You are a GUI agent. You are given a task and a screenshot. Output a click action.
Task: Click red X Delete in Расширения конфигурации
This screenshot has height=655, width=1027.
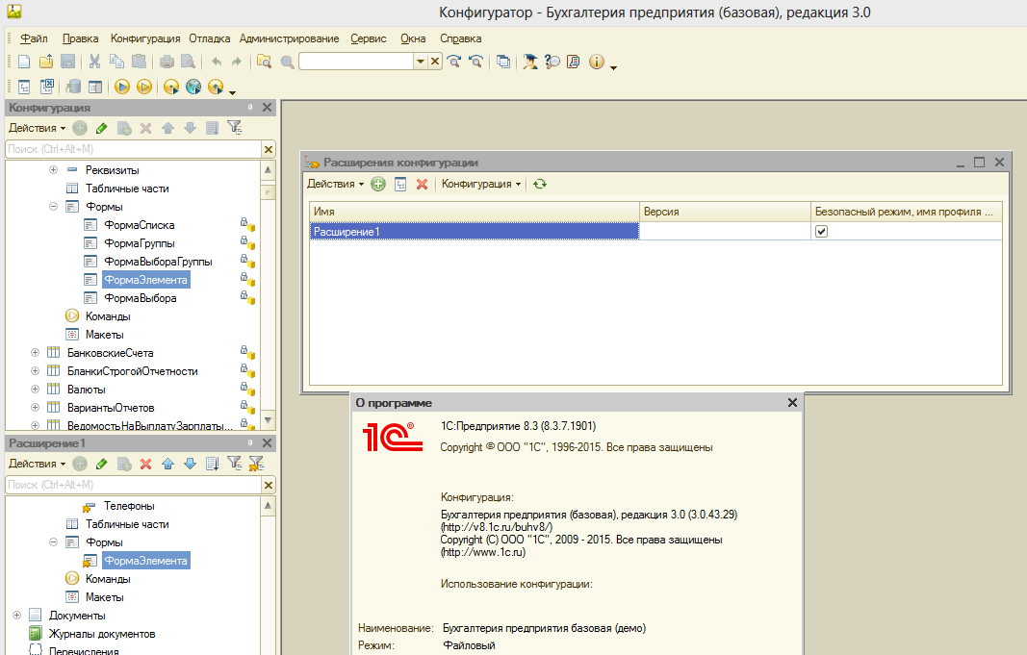pyautogui.click(x=422, y=185)
